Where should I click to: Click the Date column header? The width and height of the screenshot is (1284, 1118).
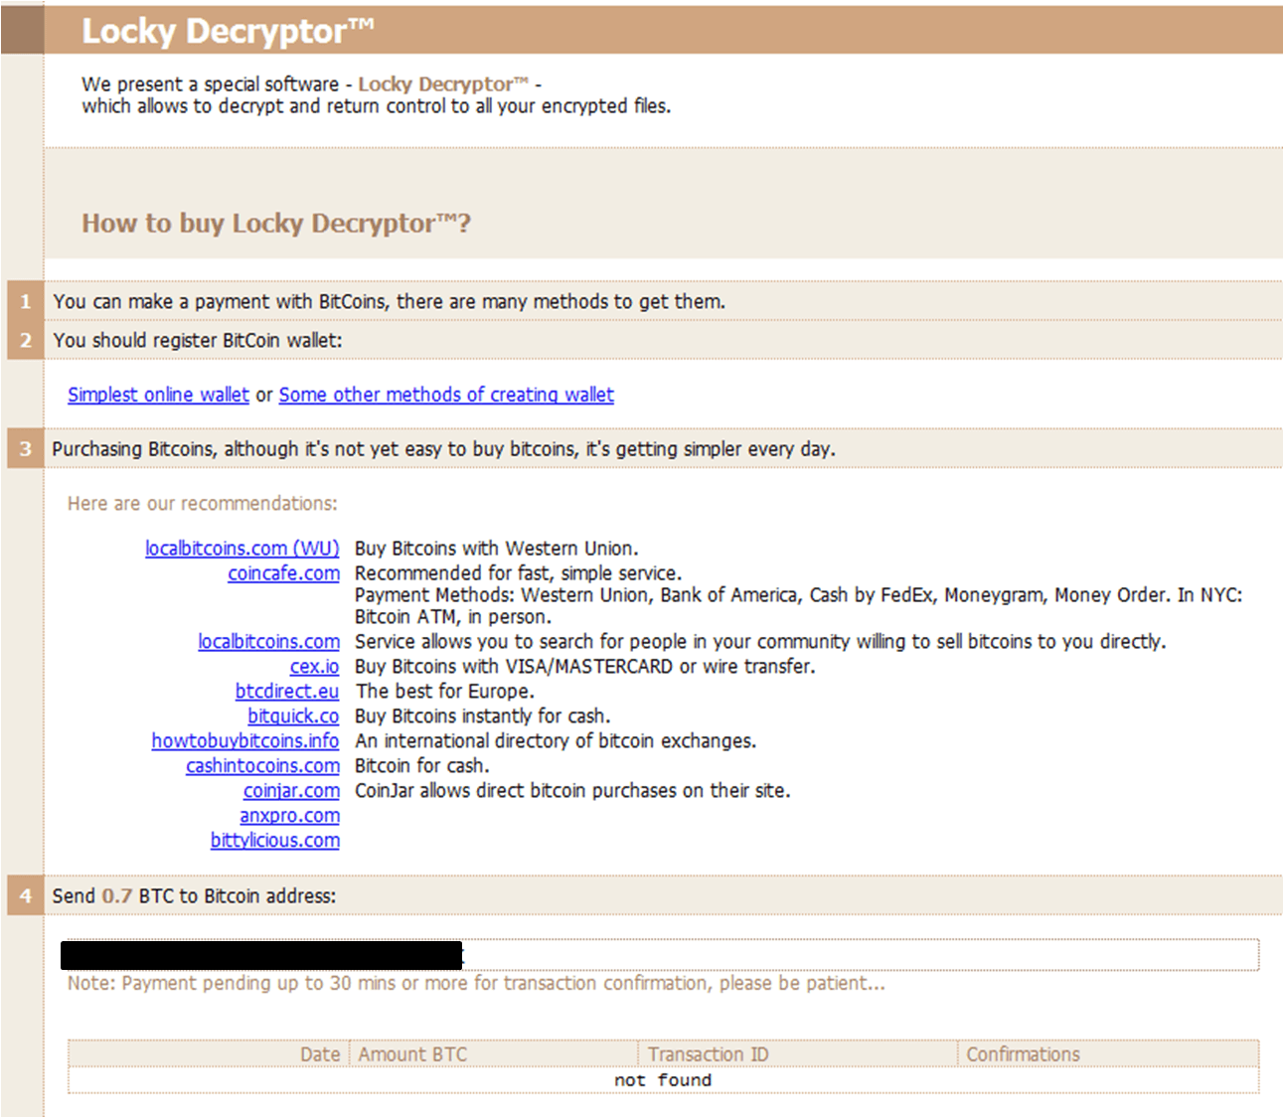(x=319, y=1054)
